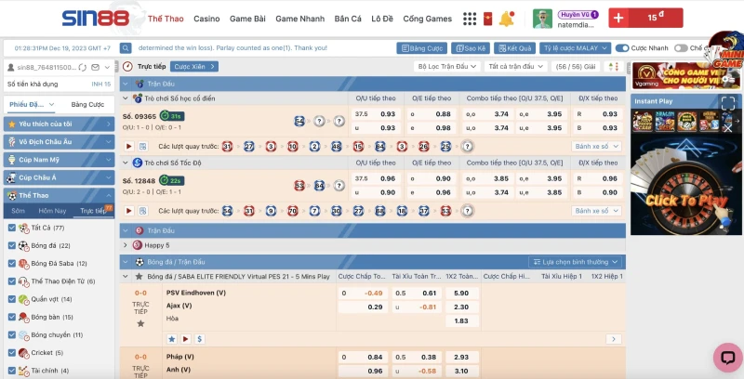Toggle Bóng chuyền (11) checkbox

click(x=12, y=334)
